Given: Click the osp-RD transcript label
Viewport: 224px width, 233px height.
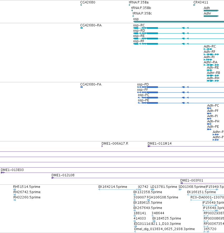Looking at the screenshot, I should tap(139, 31).
